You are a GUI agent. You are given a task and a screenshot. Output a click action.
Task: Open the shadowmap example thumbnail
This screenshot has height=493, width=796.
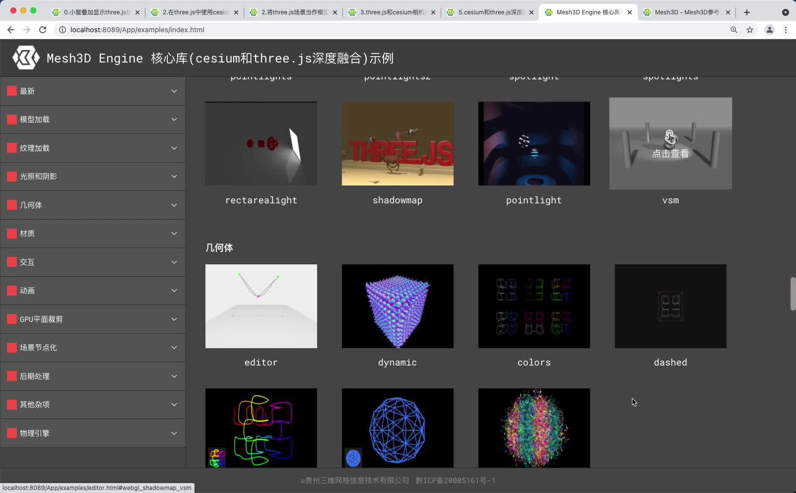click(x=397, y=143)
